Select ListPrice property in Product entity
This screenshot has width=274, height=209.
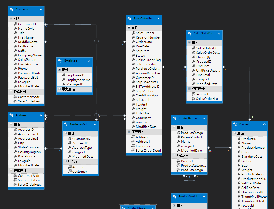(247, 161)
